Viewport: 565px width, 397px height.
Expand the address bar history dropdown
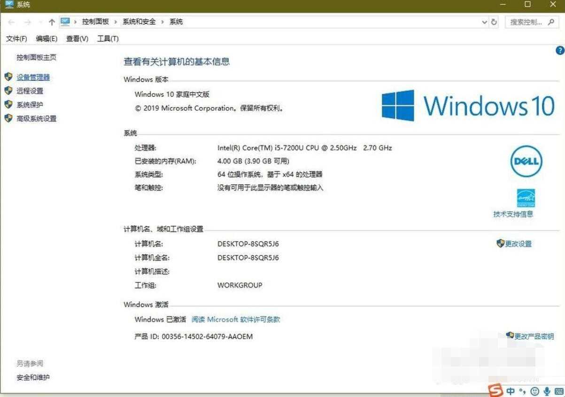485,22
